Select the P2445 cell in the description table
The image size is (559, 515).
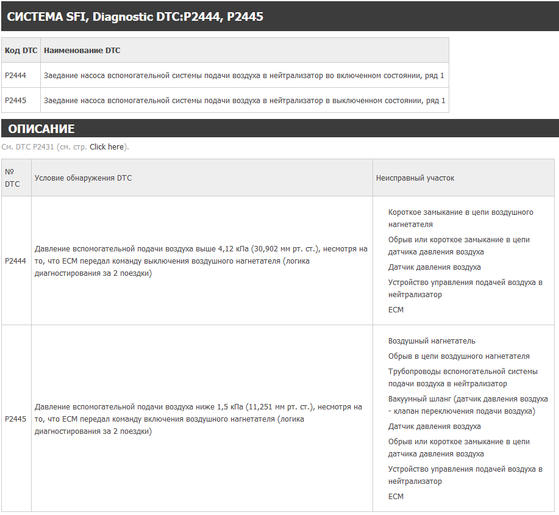pos(15,419)
